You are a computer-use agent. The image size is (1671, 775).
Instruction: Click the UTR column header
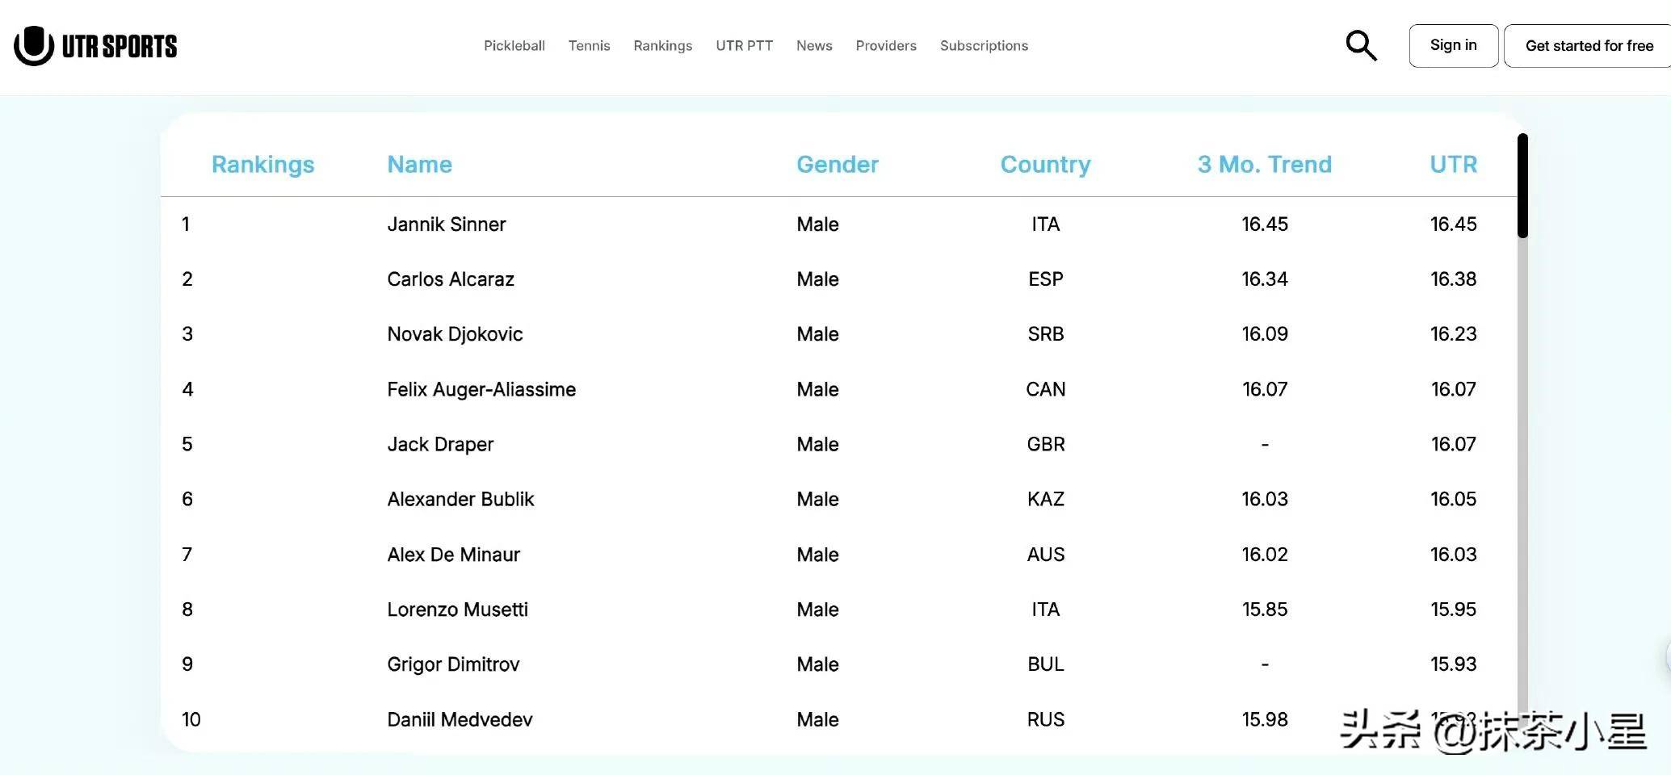point(1453,165)
